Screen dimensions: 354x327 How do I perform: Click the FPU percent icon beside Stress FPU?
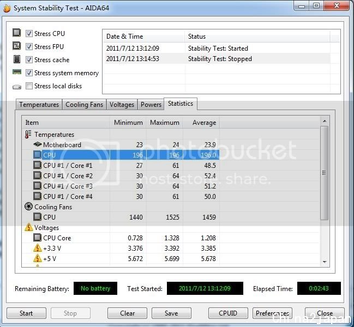pyautogui.click(x=16, y=46)
